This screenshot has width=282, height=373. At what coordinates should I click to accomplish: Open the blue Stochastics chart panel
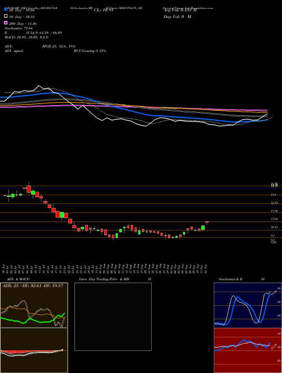point(248,305)
